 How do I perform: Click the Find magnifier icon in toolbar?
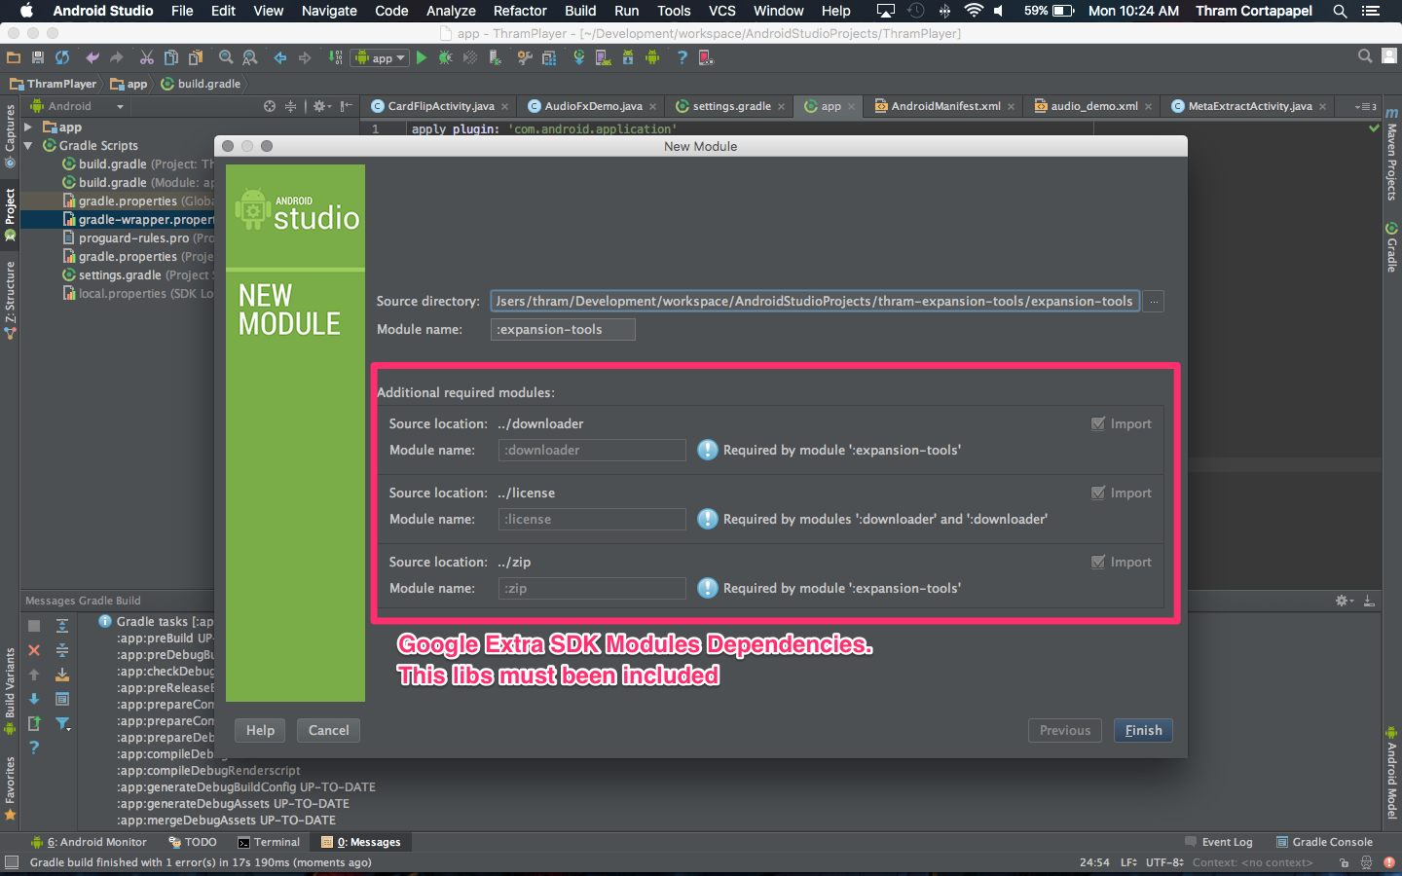tap(226, 58)
